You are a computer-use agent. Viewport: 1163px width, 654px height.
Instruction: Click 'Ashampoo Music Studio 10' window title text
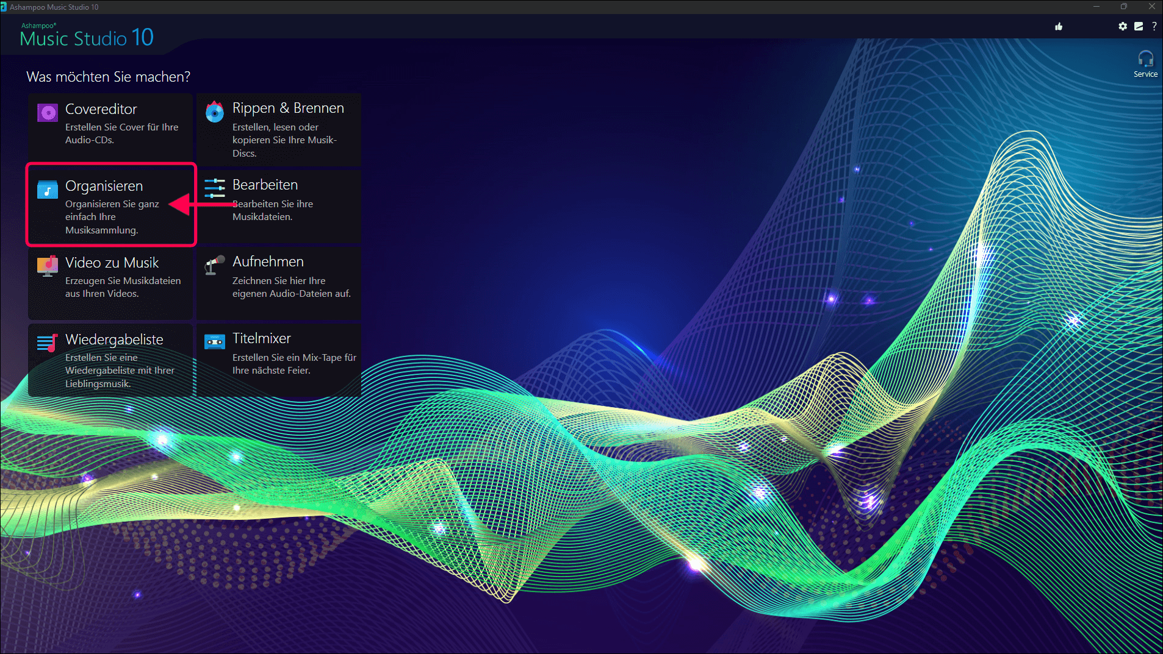click(54, 7)
